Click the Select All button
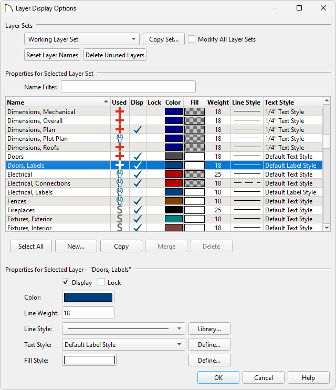This screenshot has width=336, height=390. coord(31,246)
